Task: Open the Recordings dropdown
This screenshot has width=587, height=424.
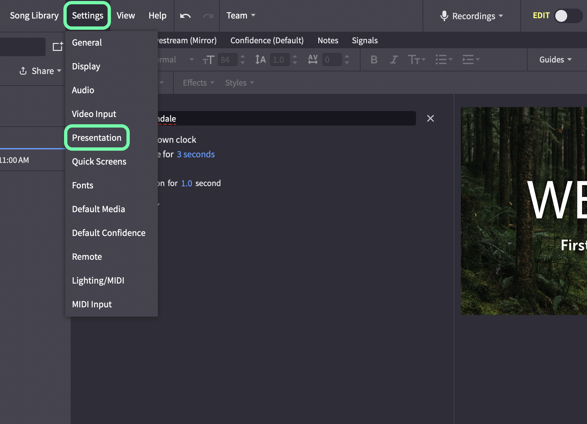Action: [477, 16]
